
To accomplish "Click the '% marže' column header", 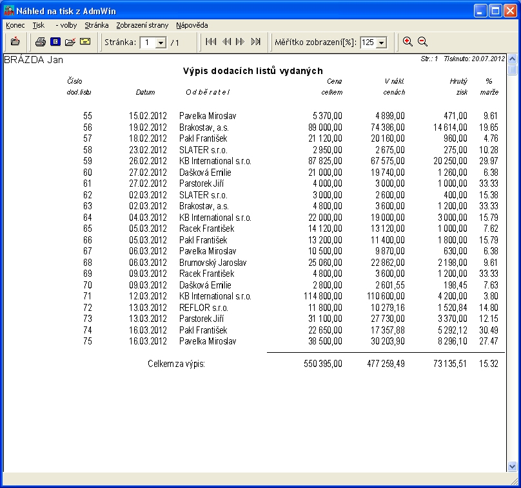I will tap(489, 86).
